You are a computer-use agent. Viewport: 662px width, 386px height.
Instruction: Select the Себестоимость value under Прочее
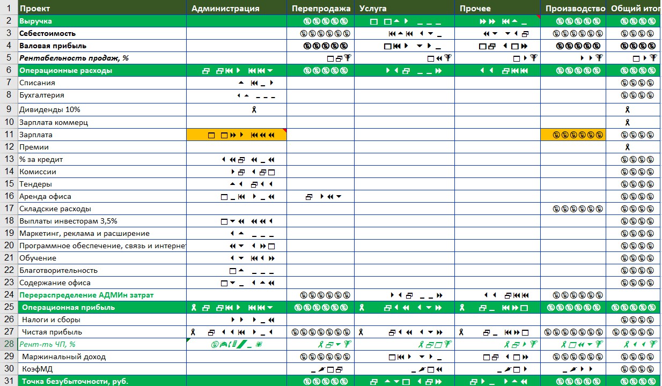click(497, 33)
